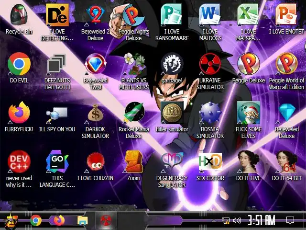This screenshot has width=306, height=230.
Task: Open the network status tray icon
Action: coord(226,220)
